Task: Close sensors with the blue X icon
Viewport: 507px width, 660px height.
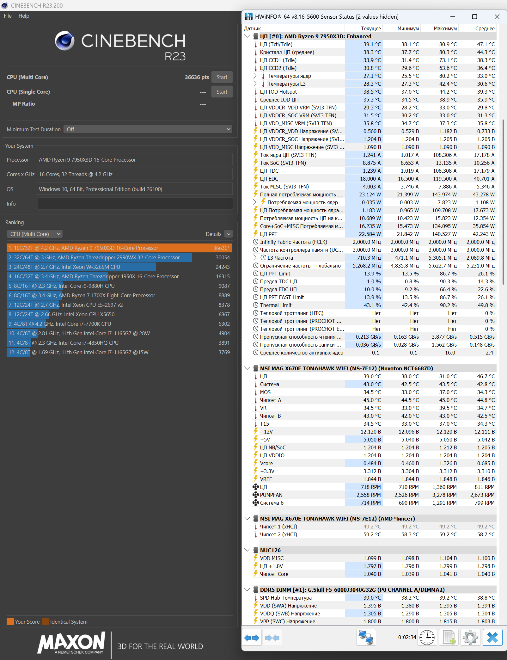Action: tap(492, 638)
